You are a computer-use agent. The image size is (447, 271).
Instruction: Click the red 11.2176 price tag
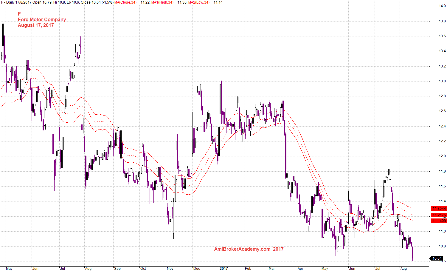(x=439, y=215)
